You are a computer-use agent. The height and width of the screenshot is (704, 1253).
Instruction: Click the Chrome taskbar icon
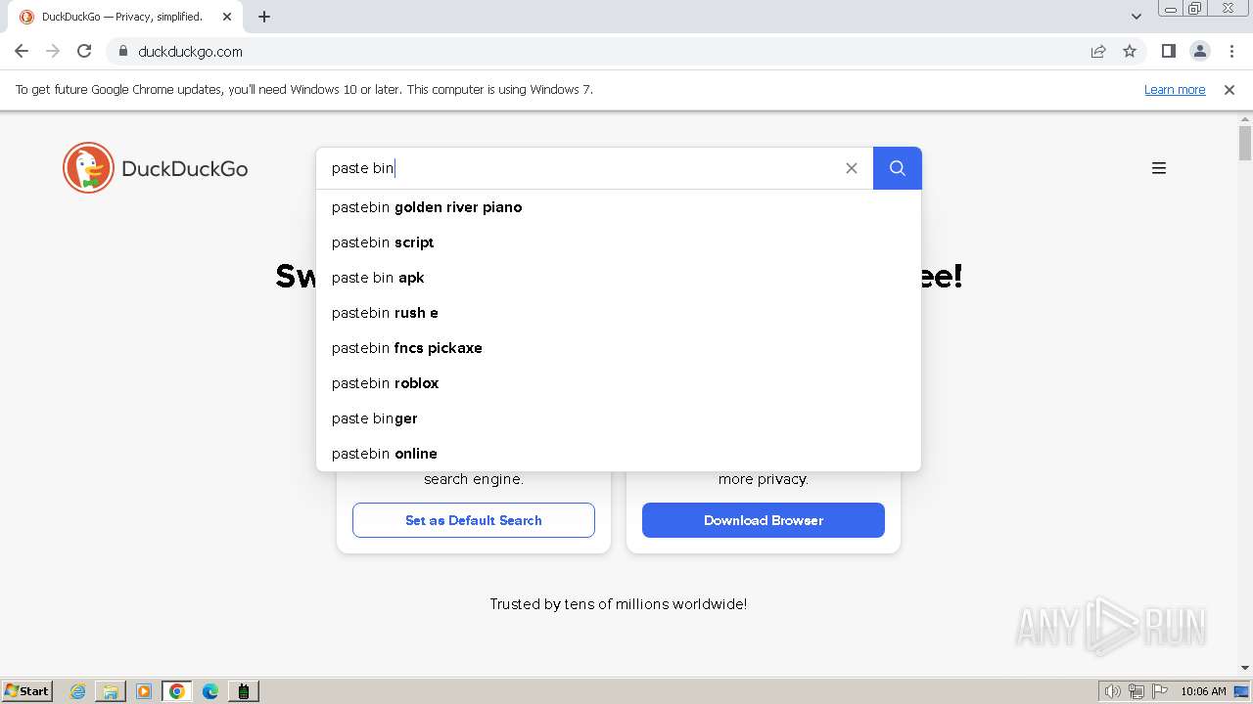[x=177, y=691]
